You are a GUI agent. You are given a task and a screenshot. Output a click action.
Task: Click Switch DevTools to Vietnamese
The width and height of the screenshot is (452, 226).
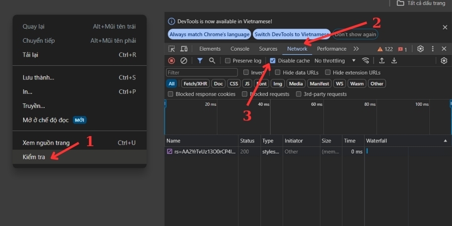pyautogui.click(x=291, y=34)
